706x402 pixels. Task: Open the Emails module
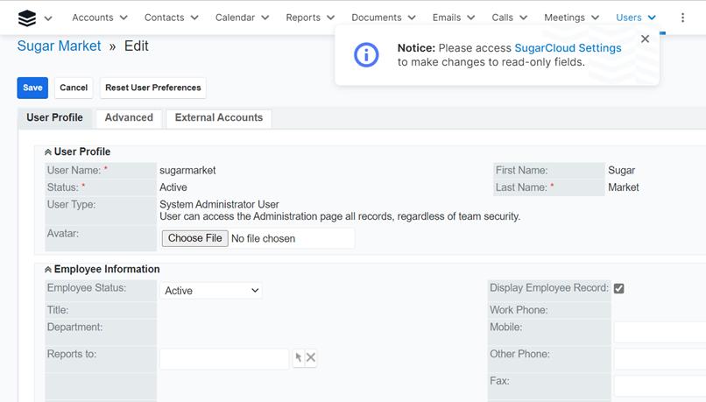pos(447,18)
